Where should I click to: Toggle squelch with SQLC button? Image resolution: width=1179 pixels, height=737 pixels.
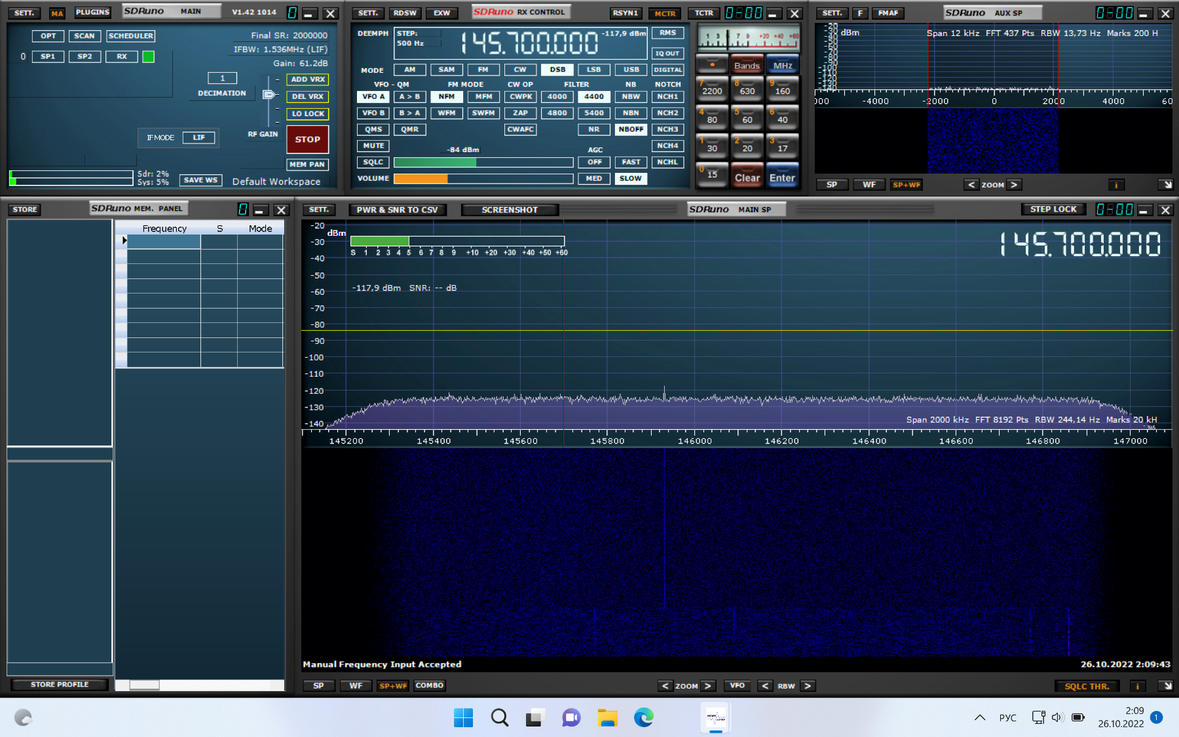pyautogui.click(x=373, y=162)
